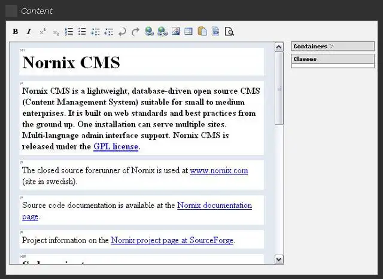The width and height of the screenshot is (383, 279).
Task: Redo the last edit
Action: [136, 32]
